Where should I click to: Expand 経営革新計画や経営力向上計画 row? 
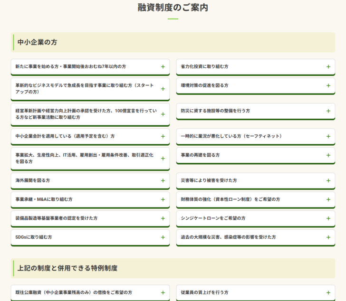click(90, 114)
